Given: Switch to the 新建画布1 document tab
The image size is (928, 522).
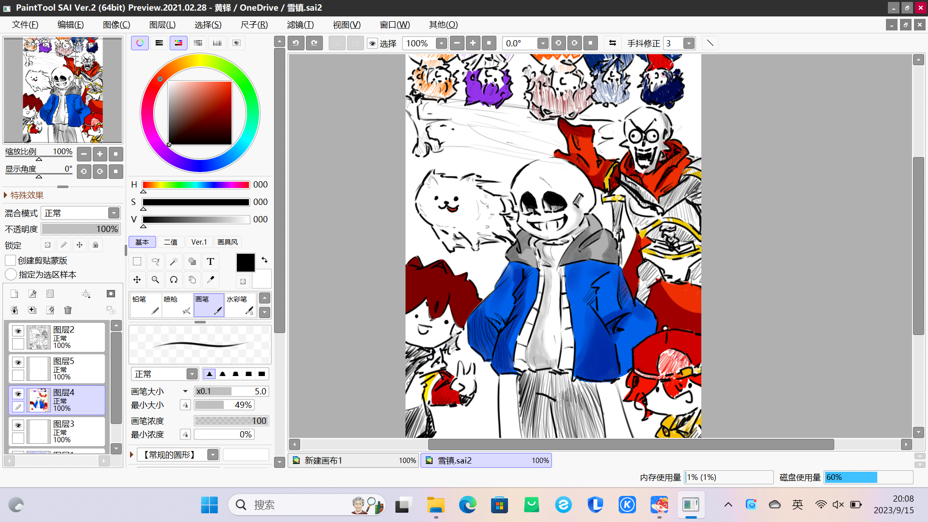Looking at the screenshot, I should [354, 461].
